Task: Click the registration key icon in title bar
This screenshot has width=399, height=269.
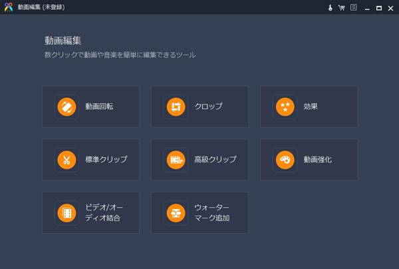Action: (331, 7)
